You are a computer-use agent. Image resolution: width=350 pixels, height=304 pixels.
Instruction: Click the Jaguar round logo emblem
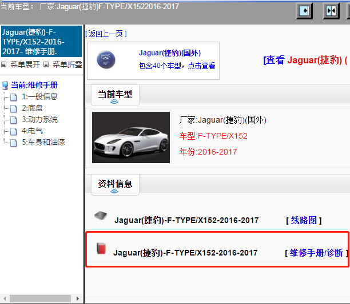click(x=106, y=60)
